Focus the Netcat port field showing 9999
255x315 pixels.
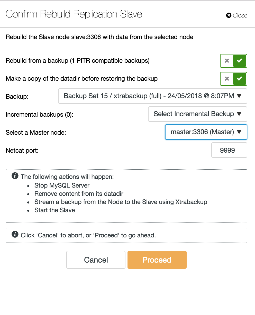click(229, 150)
